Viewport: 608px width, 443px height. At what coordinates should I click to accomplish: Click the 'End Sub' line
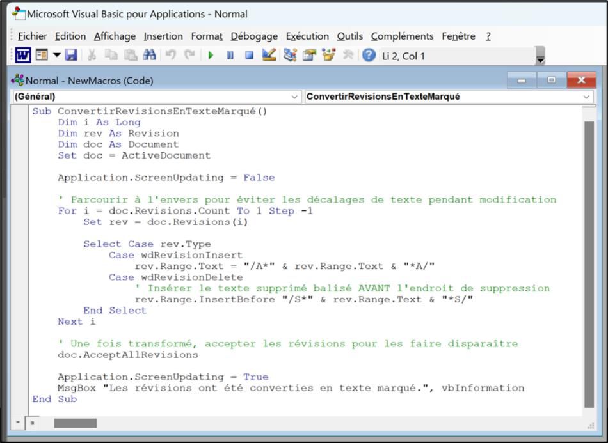[x=54, y=400]
